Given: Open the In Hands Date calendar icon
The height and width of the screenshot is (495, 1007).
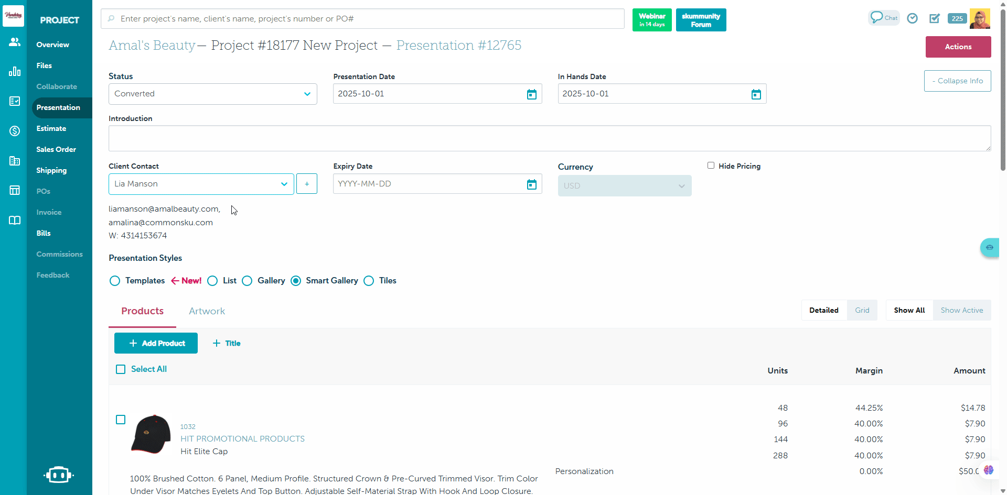Looking at the screenshot, I should point(756,94).
